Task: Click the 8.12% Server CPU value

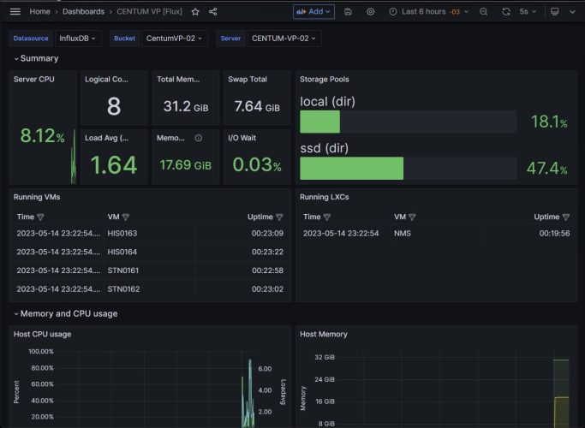Action: (x=42, y=135)
